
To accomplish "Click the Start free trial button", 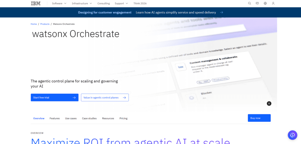I will [x=54, y=97].
